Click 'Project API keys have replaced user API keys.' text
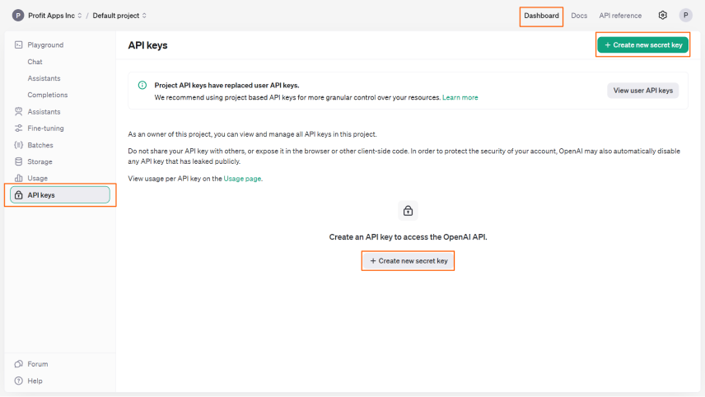The image size is (705, 397). [x=226, y=86]
